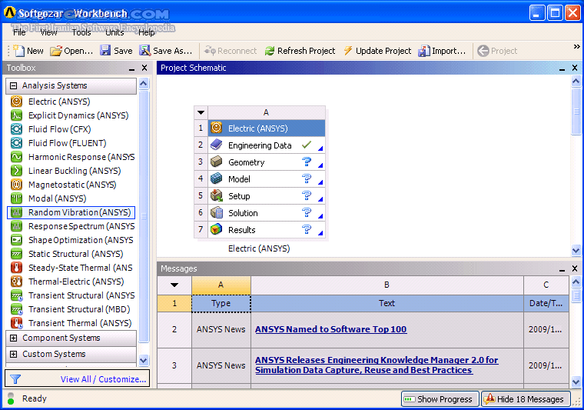Click the Save As toolbar icon
Viewport: 584px width, 410px height.
coord(145,51)
